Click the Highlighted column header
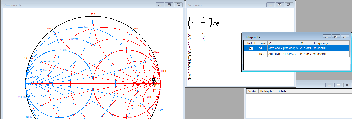Image resolution: width=352 pixels, height=119 pixels. 267,91
